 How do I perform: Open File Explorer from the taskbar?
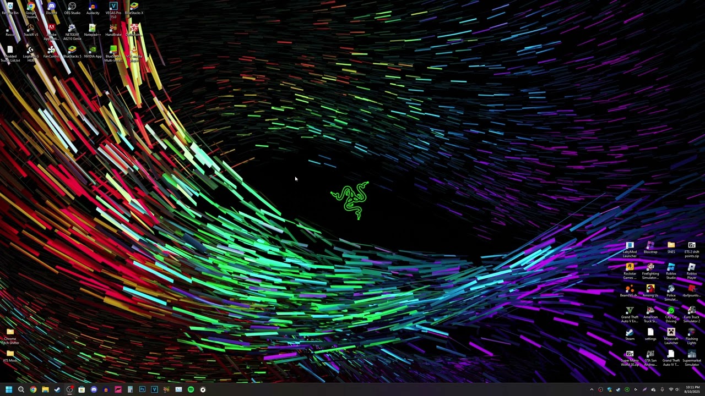pyautogui.click(x=45, y=389)
